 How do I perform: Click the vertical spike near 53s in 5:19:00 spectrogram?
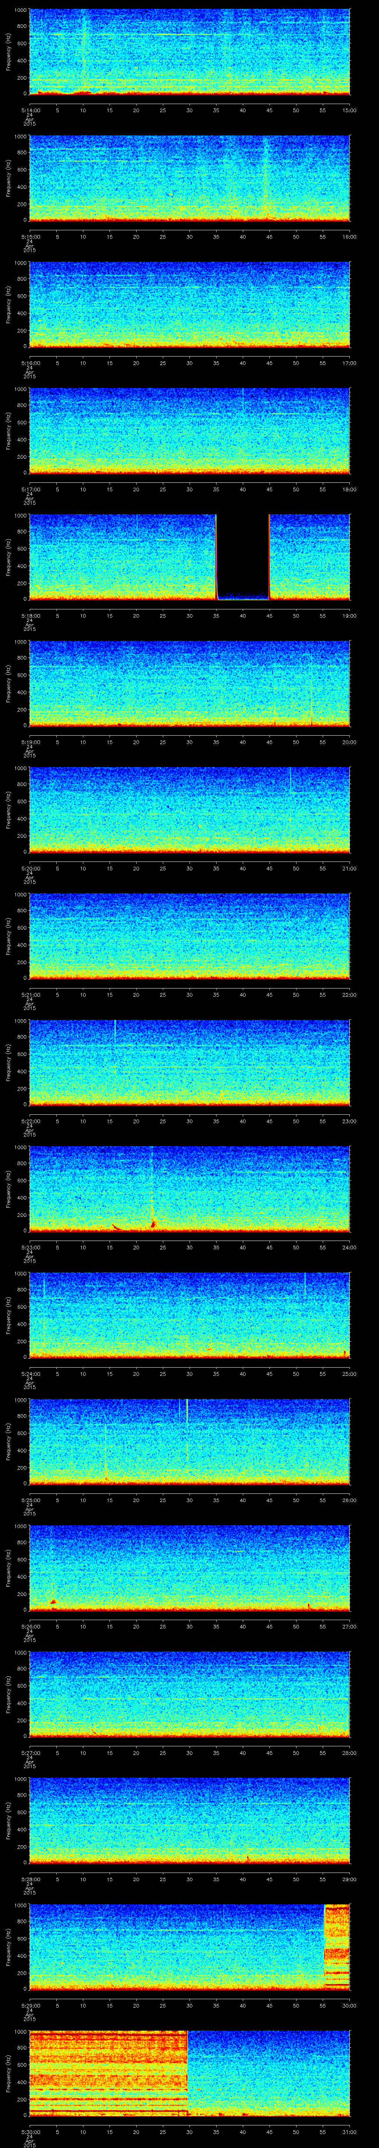(x=312, y=691)
